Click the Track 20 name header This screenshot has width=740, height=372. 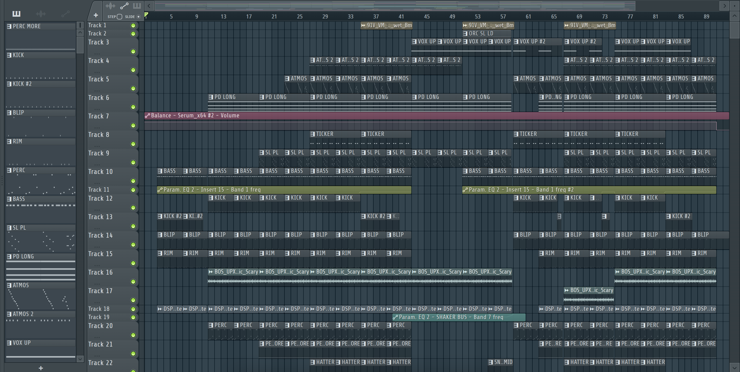point(100,326)
